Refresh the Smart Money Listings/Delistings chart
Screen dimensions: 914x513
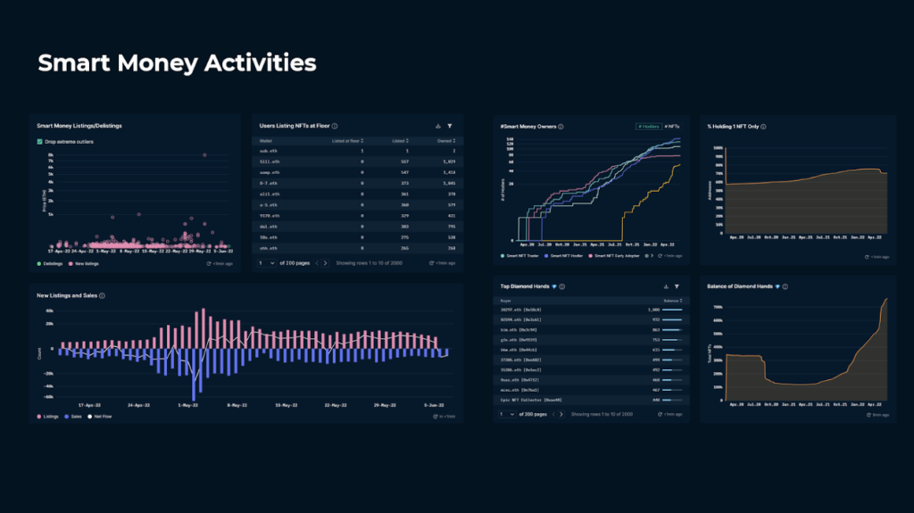[209, 263]
